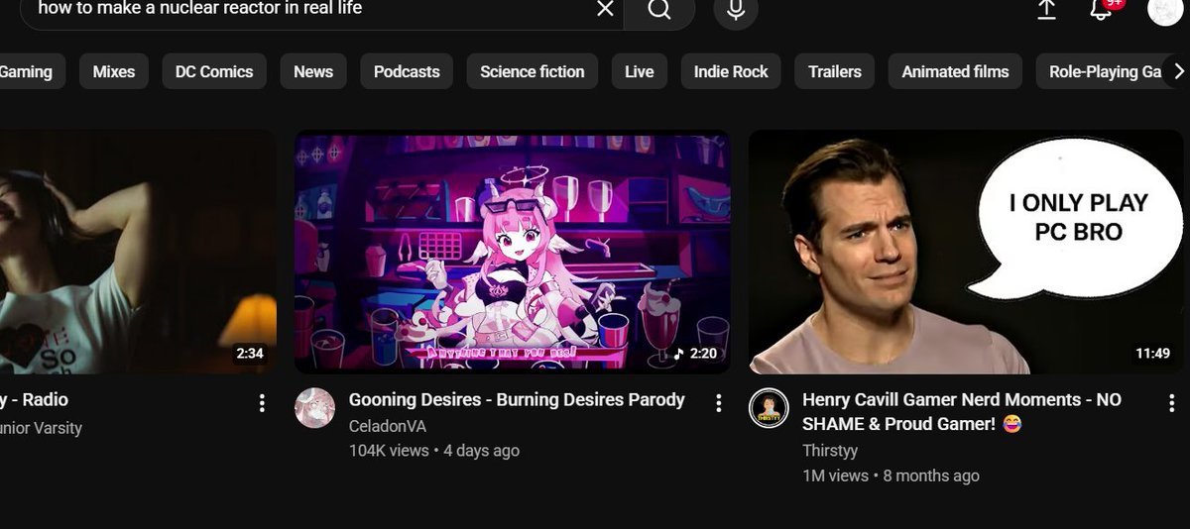Open the Henry Cavill Gamer Nerd Moments title
The image size is (1190, 529).
coord(962,411)
